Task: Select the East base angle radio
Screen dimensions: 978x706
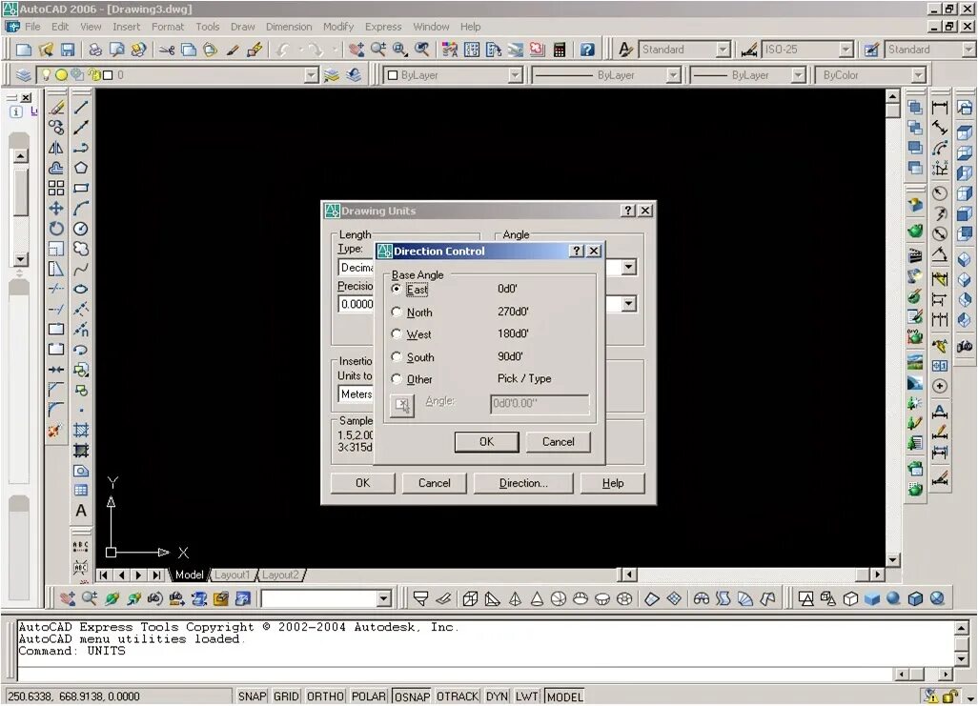Action: (x=397, y=289)
